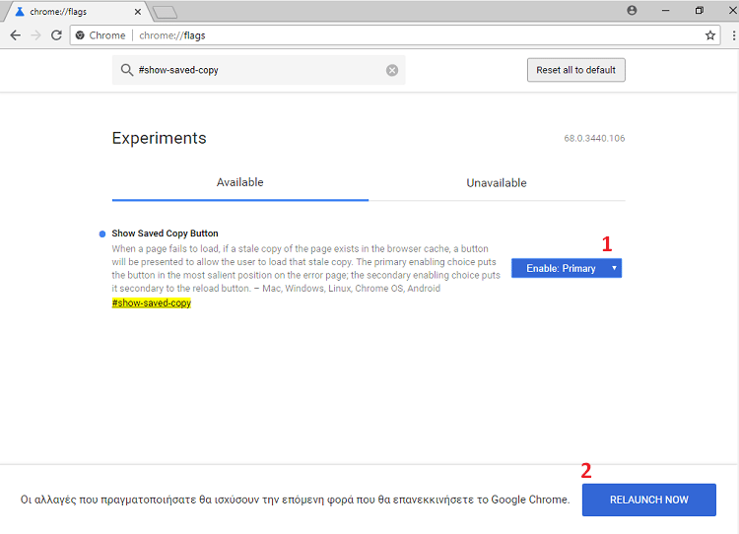Click the blue dot beside Show Saved Copy Button
This screenshot has width=739, height=534.
pyautogui.click(x=102, y=234)
